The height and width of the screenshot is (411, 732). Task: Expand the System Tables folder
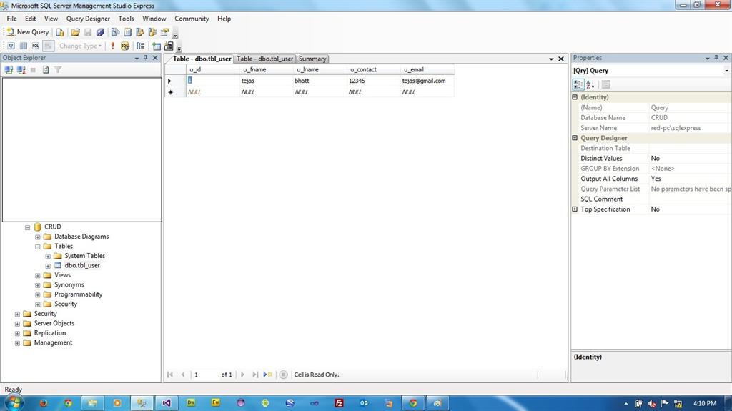[x=48, y=257]
